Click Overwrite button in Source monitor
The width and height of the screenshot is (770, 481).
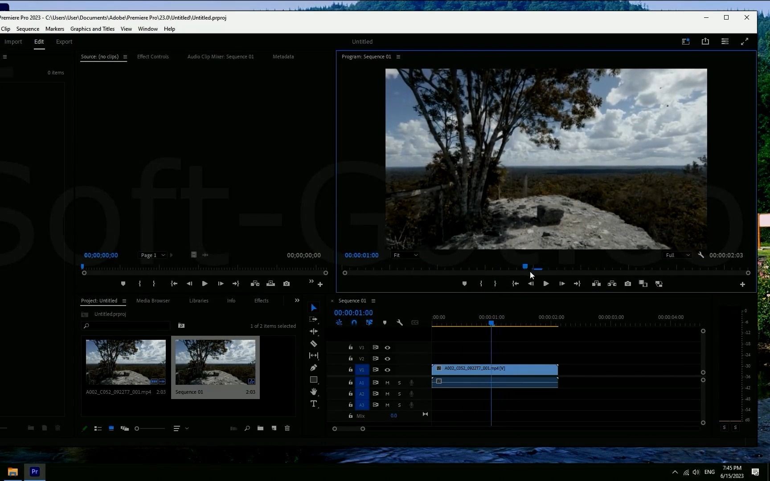(x=270, y=284)
